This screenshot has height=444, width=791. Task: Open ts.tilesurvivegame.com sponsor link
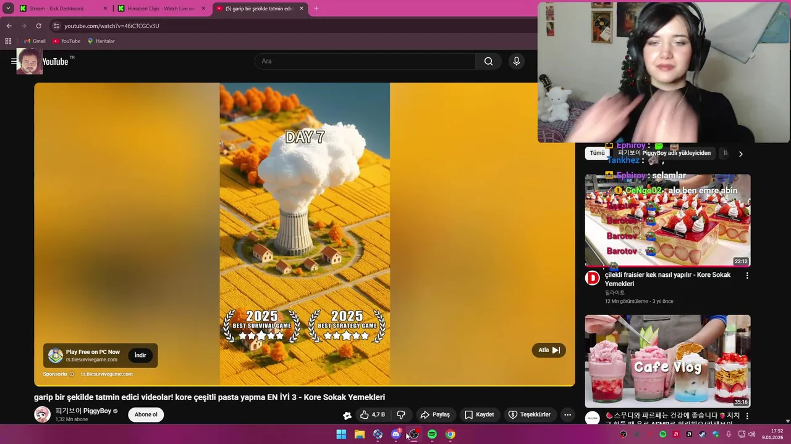click(107, 374)
